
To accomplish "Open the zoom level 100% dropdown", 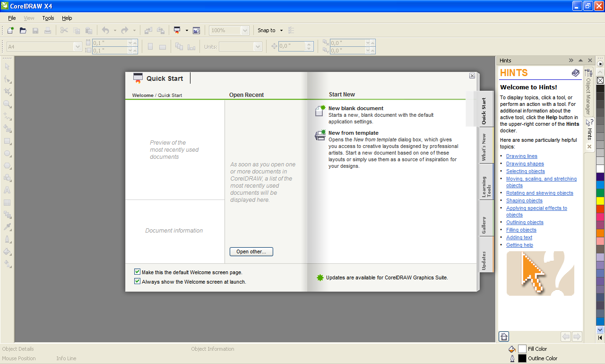I will [x=245, y=30].
